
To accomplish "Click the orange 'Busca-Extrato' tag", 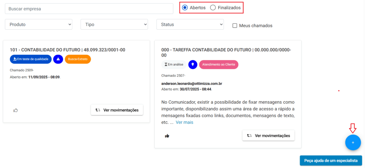I will pos(78,59).
